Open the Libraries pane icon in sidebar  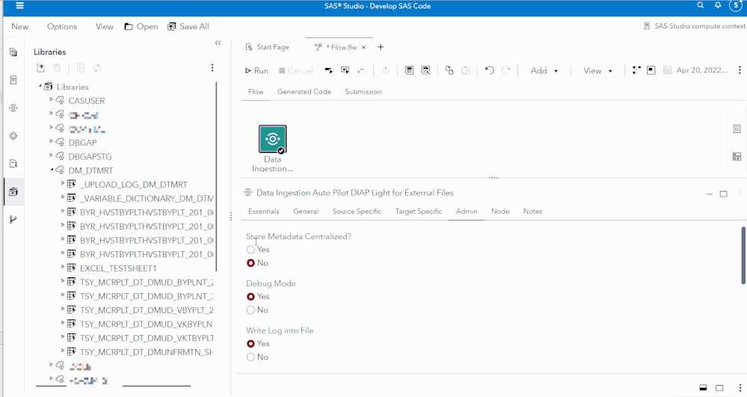click(13, 191)
